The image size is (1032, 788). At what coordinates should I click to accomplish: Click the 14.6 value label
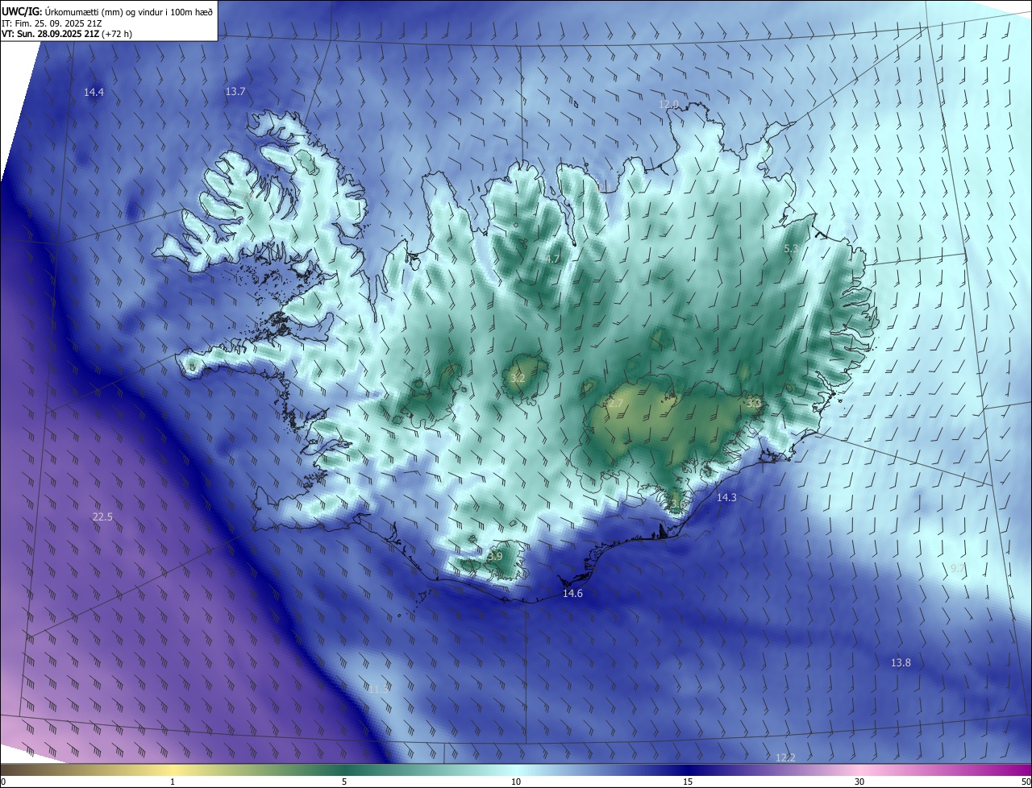(x=572, y=594)
